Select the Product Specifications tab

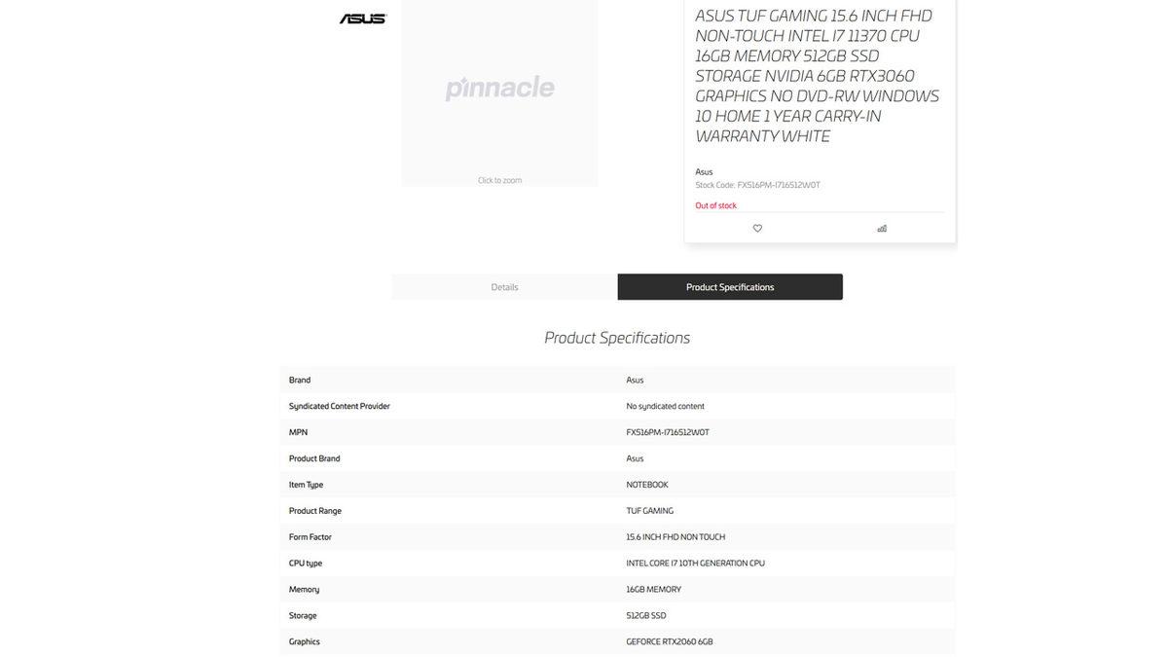click(x=730, y=287)
